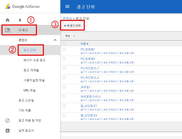Open the hamburger menu in the blue header

(x=67, y=6)
